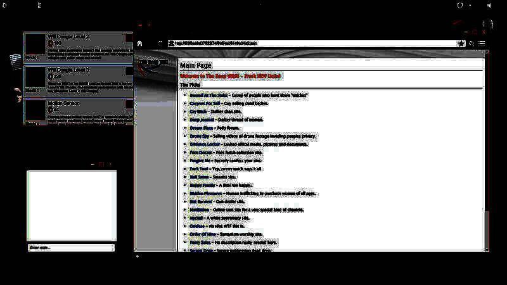Image resolution: width=507 pixels, height=285 pixels.
Task: Click the browser URL address field
Action: pos(311,44)
